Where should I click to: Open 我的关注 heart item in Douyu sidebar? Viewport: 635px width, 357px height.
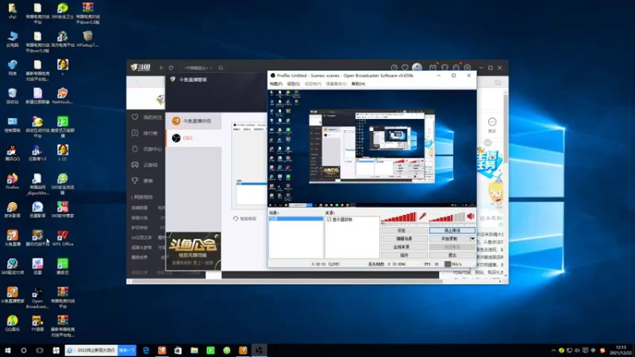tap(147, 117)
